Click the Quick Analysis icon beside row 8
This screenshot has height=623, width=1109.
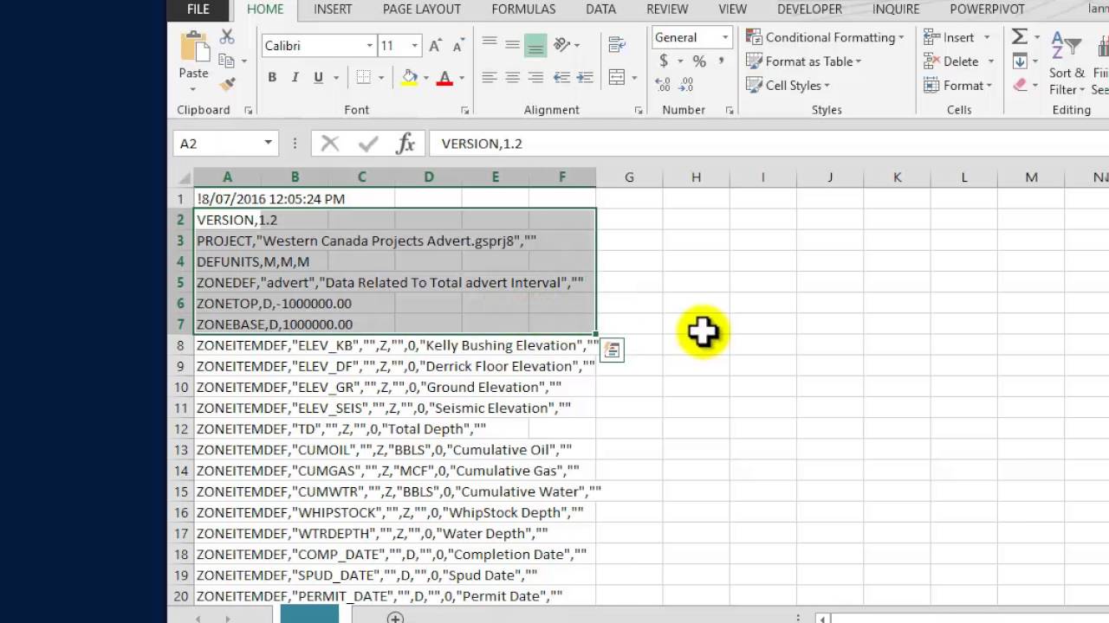[613, 350]
